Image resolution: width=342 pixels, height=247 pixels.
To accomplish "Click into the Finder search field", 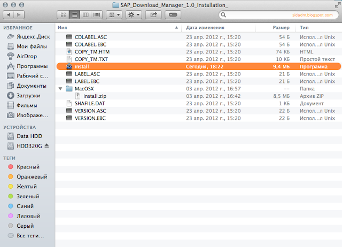I will 279,15.
